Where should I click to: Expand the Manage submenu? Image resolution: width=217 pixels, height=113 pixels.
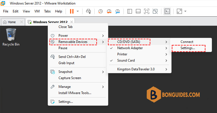pyautogui.click(x=78, y=87)
